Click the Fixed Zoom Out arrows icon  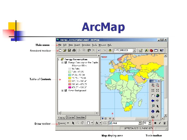tap(157, 90)
